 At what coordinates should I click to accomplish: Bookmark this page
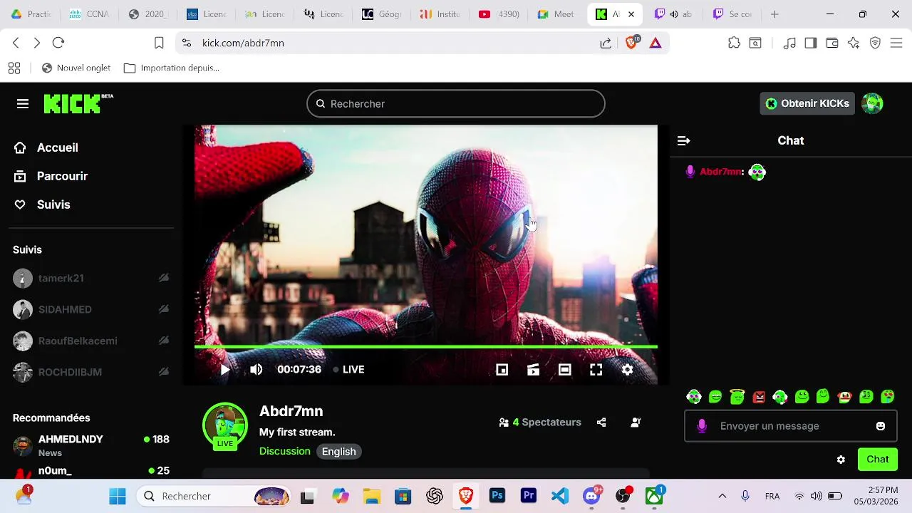(159, 43)
